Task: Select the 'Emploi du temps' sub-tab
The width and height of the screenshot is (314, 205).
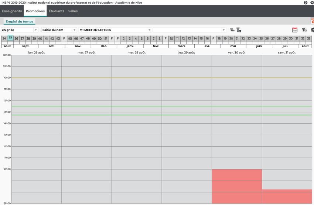Action: point(19,22)
